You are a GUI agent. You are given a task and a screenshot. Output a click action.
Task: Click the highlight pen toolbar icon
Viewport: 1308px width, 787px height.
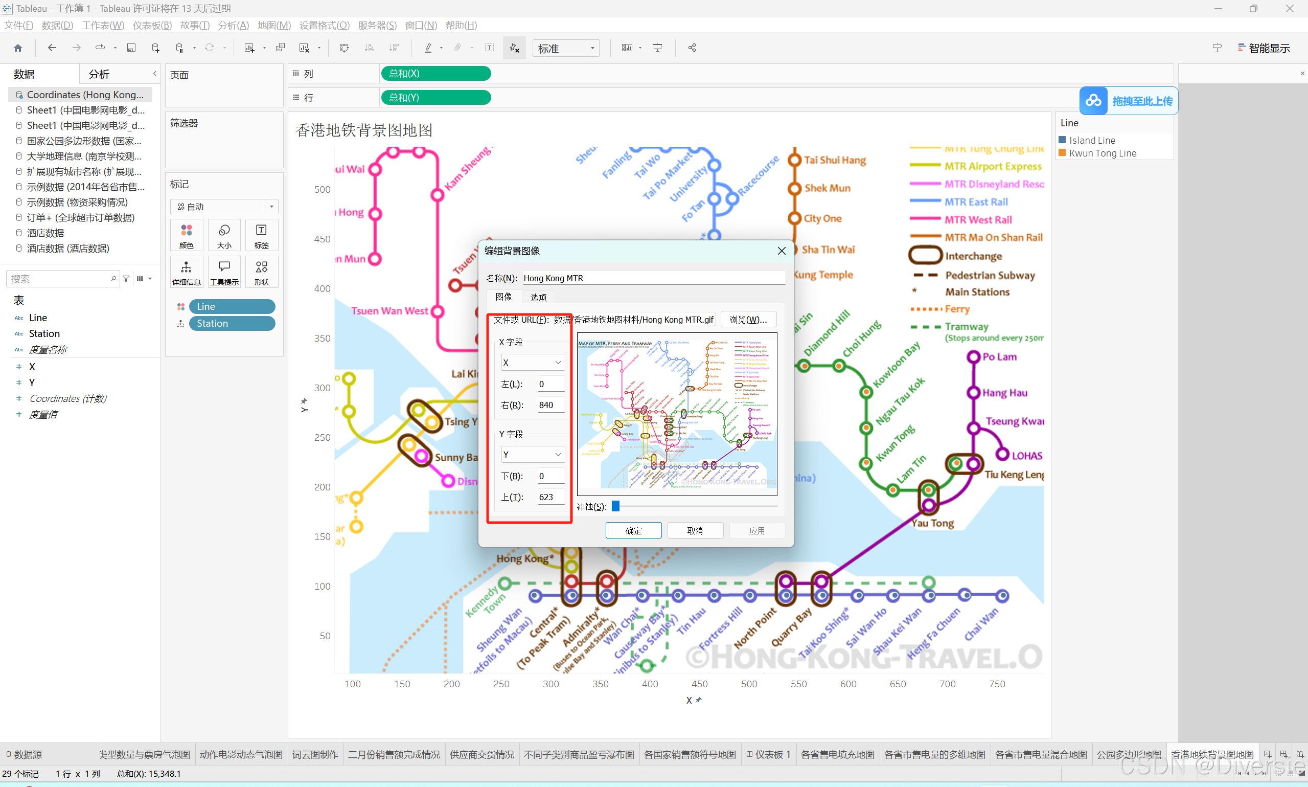(x=428, y=48)
